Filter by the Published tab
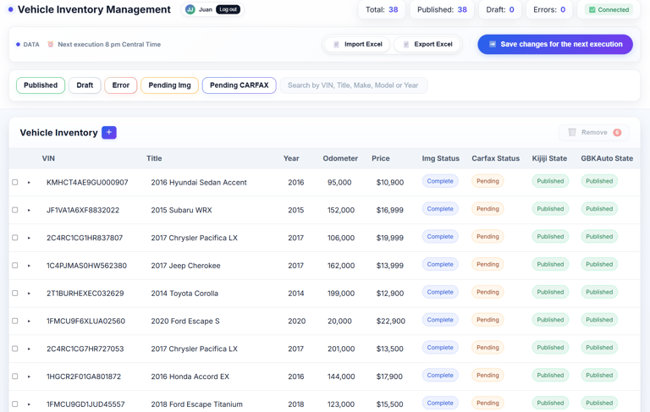Image resolution: width=650 pixels, height=412 pixels. 41,85
